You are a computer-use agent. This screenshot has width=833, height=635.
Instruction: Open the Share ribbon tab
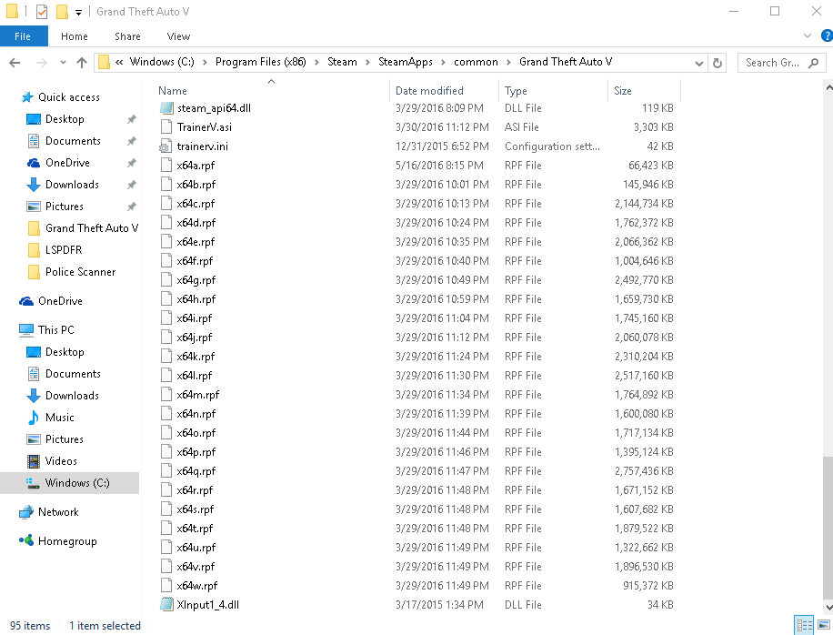coord(127,36)
